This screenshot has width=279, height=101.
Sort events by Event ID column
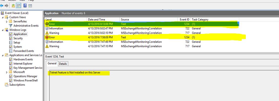[184, 19]
